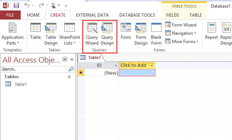232x140 pixels.
Task: Click the Access application icon
Action: [x=6, y=5]
